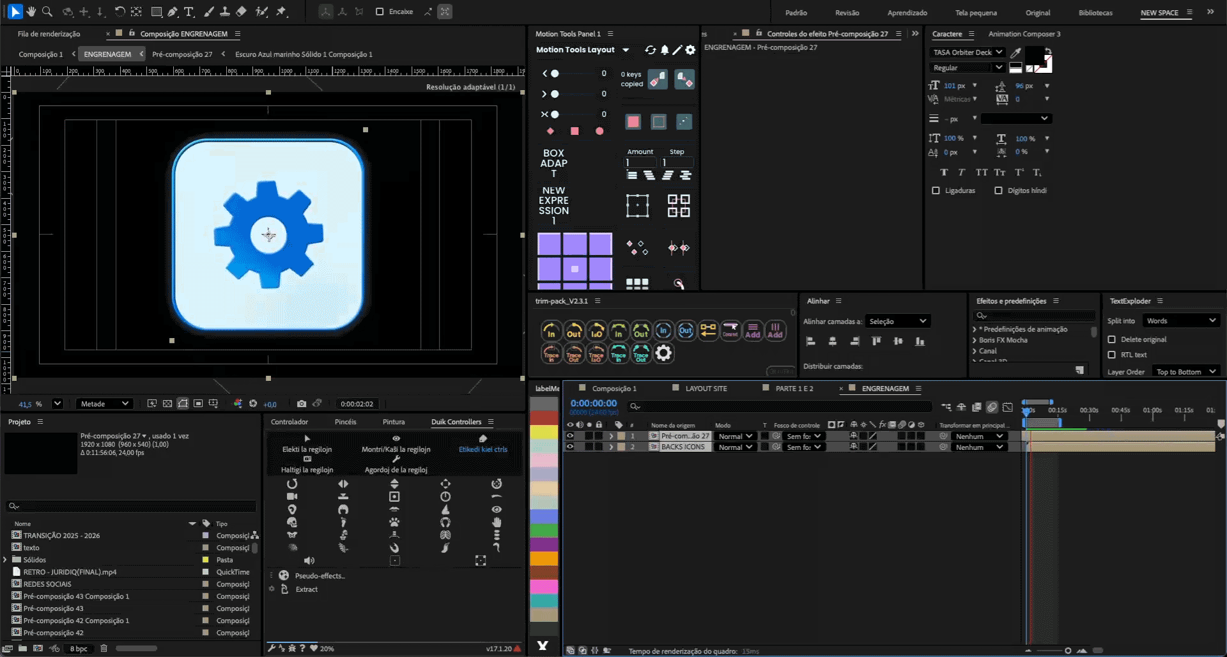The height and width of the screenshot is (657, 1227).
Task: Select the Rotation tool
Action: 120,12
